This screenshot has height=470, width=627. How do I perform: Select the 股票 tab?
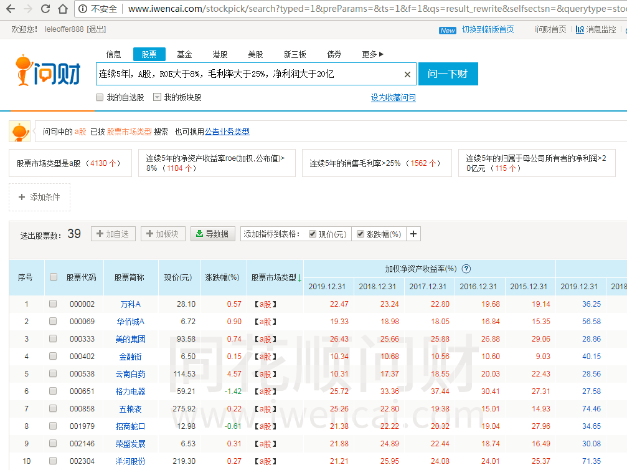click(x=149, y=54)
